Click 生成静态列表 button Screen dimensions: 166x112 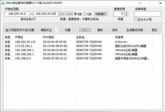click(135, 30)
